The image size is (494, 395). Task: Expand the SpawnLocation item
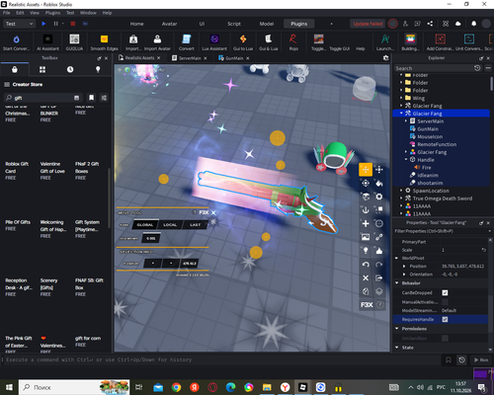401,191
